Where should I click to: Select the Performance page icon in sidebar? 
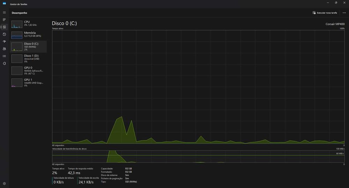[x=4, y=27]
